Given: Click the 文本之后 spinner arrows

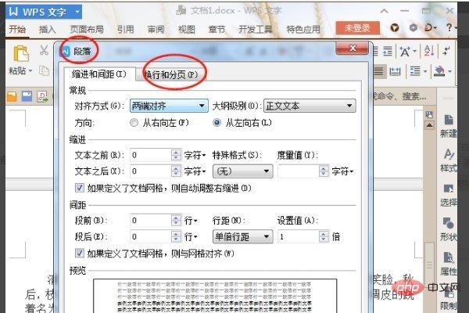Looking at the screenshot, I should pyautogui.click(x=176, y=171).
